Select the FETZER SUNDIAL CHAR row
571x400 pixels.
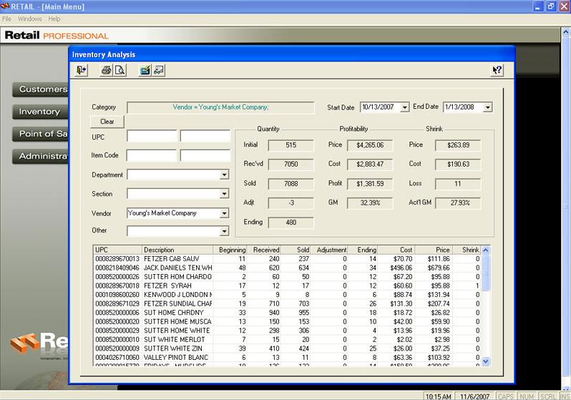pos(288,304)
